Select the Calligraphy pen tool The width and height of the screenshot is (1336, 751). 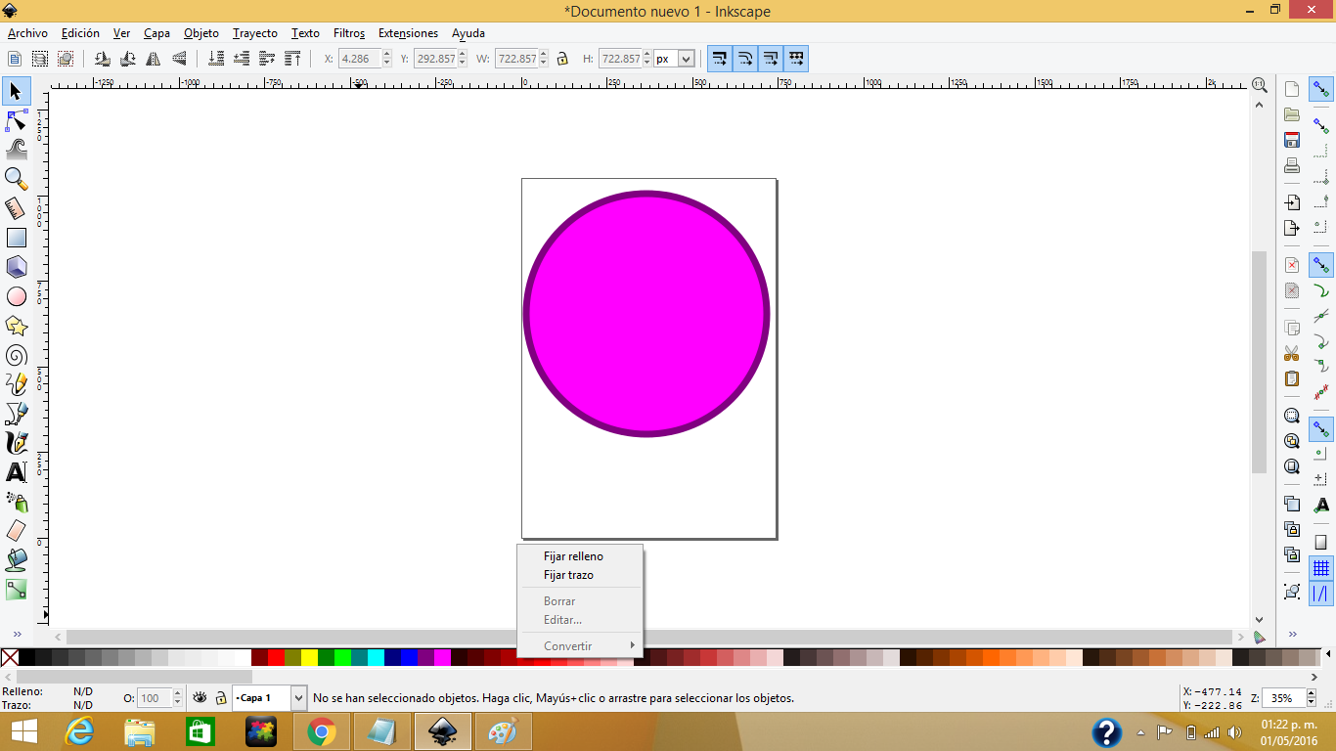[16, 443]
